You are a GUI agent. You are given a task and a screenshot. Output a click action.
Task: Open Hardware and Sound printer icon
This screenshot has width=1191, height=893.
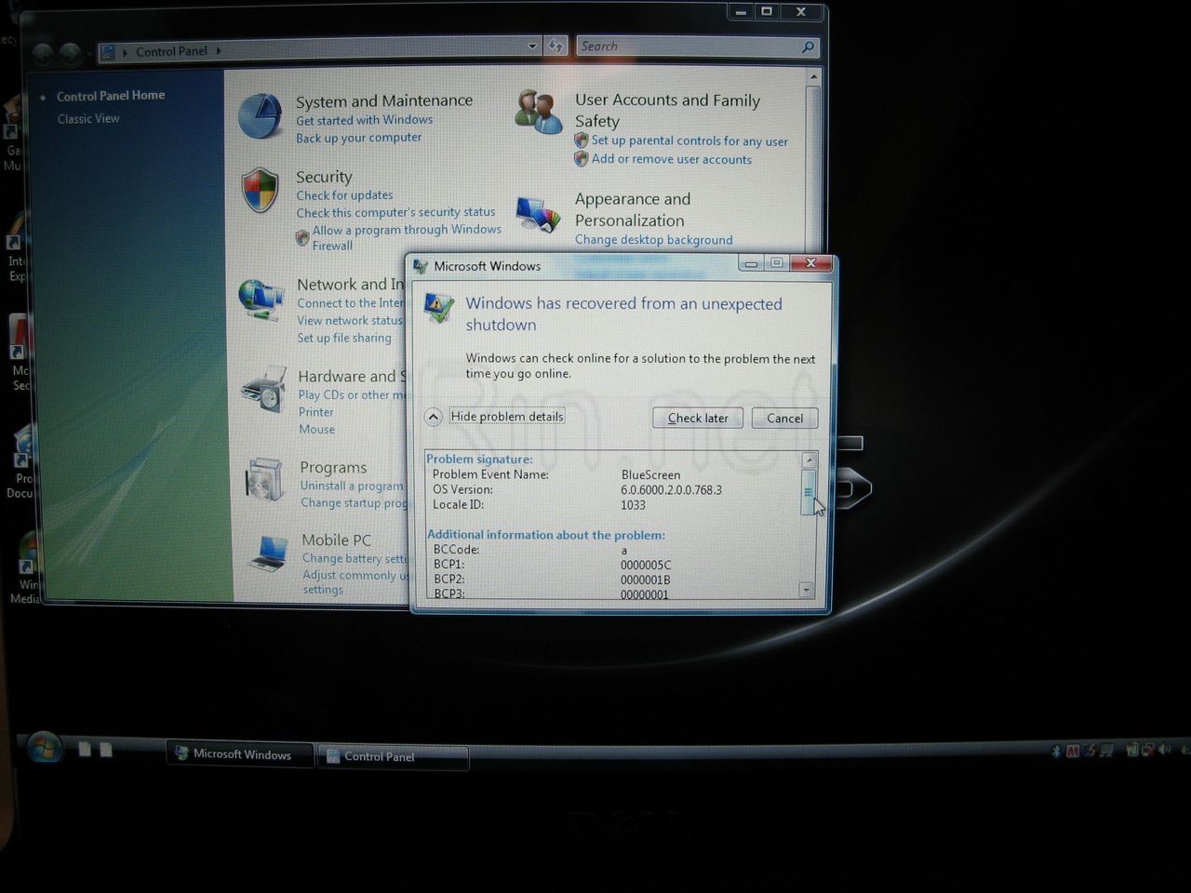263,391
